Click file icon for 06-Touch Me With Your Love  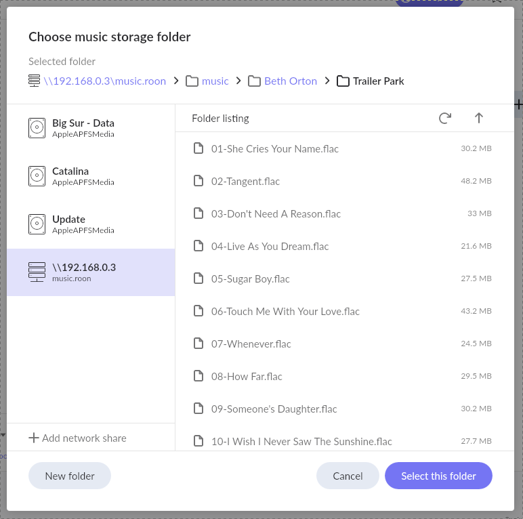click(x=198, y=311)
